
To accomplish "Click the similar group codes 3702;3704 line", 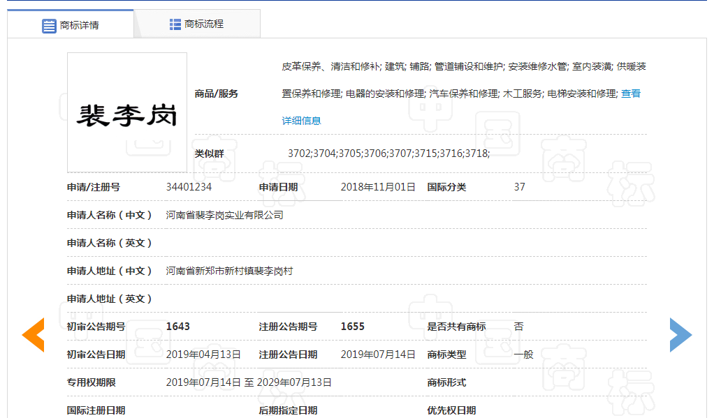I will [x=388, y=154].
